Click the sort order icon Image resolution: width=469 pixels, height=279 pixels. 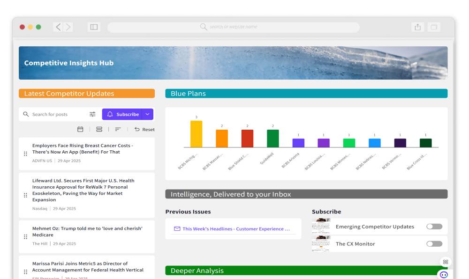[x=118, y=129]
